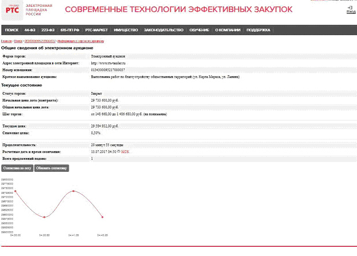The height and width of the screenshot is (256, 357).
Task: Open the 615-ПП РФ menu item
Action: point(70,30)
